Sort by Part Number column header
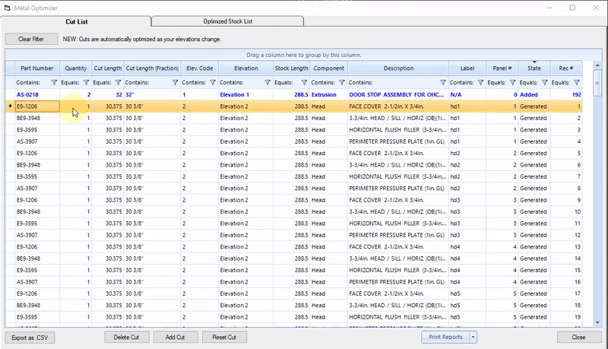 pos(37,68)
